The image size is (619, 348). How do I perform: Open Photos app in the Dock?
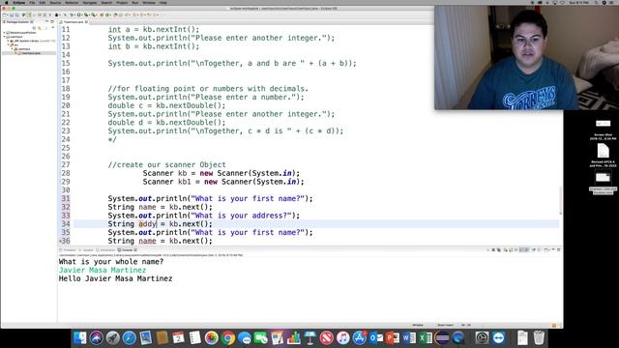(212, 338)
